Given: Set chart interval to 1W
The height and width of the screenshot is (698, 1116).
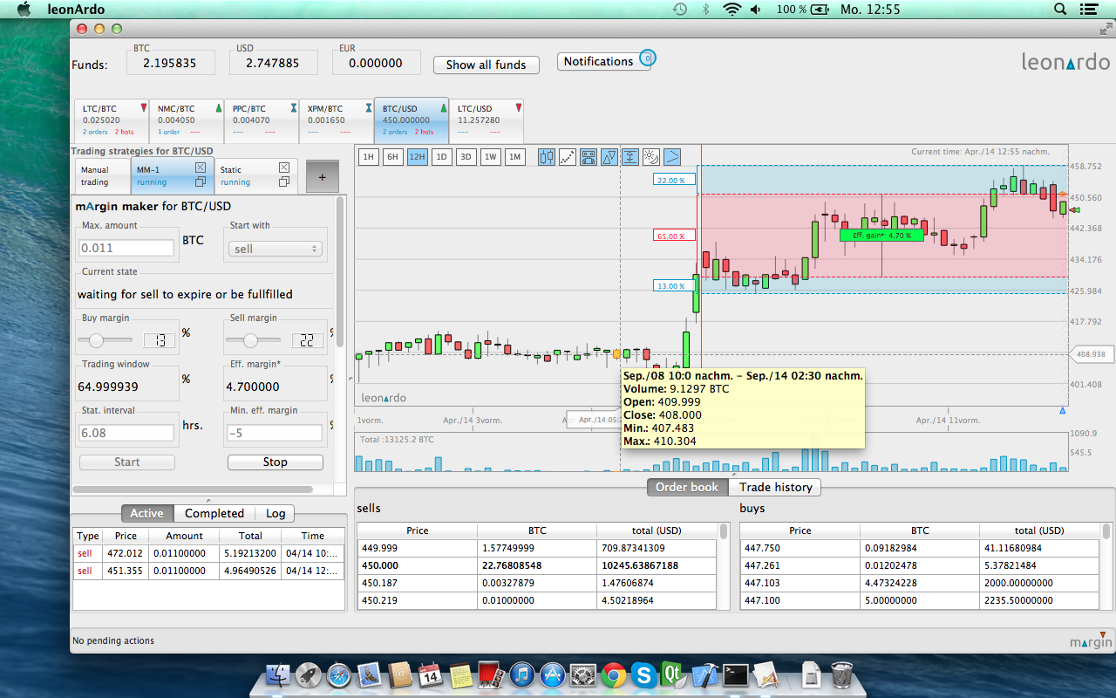Looking at the screenshot, I should point(491,157).
